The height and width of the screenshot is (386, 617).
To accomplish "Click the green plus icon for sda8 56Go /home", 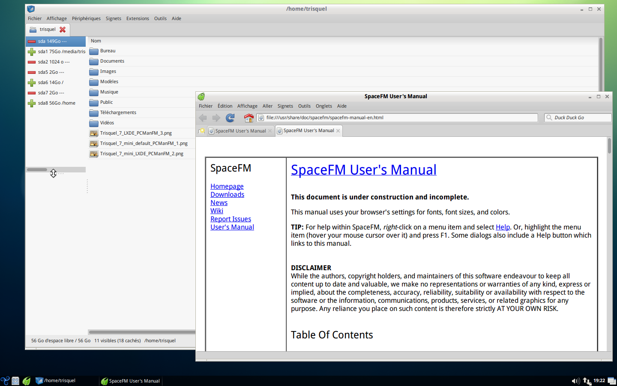I will pyautogui.click(x=32, y=103).
